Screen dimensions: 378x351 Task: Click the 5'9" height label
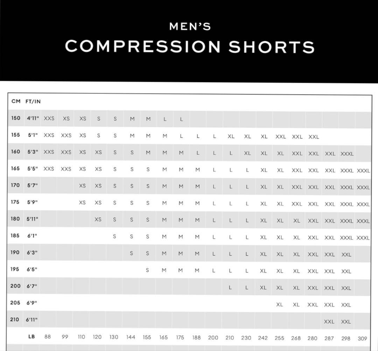click(32, 202)
